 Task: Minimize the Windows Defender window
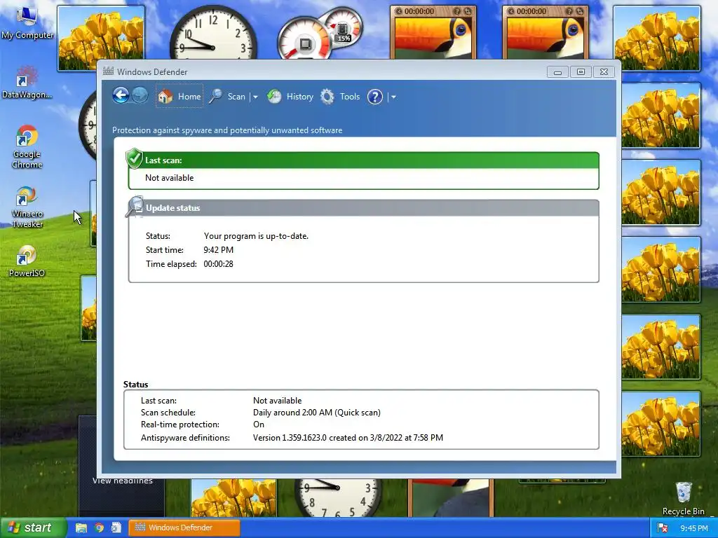pos(557,72)
